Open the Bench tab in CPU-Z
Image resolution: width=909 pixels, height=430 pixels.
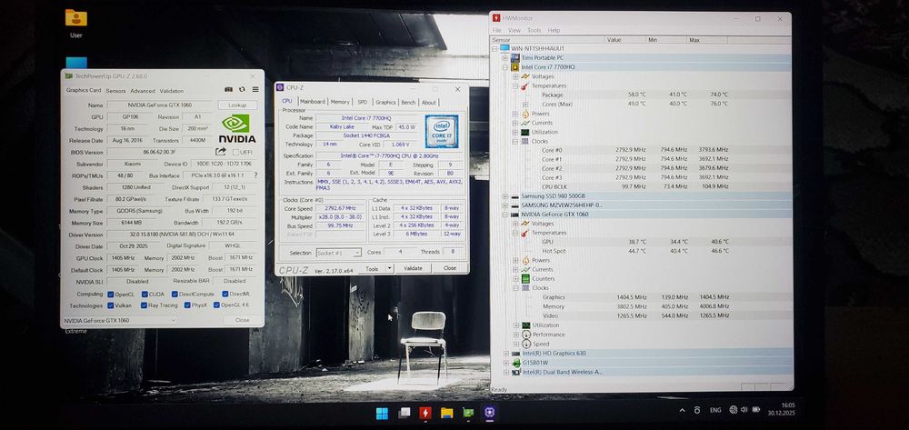click(x=409, y=102)
